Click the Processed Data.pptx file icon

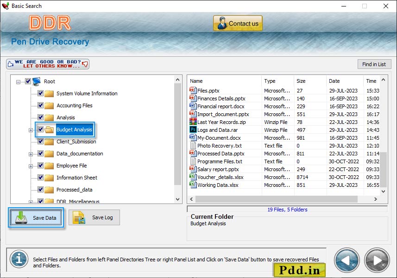(193, 153)
